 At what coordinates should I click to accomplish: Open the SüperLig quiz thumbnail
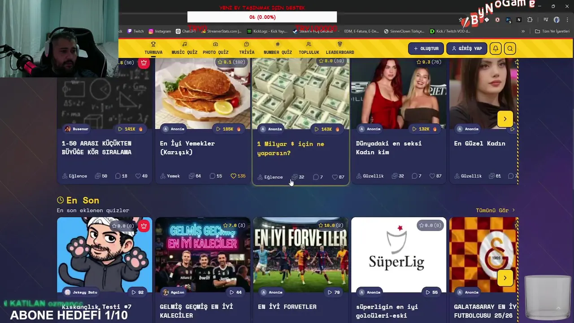tap(399, 255)
